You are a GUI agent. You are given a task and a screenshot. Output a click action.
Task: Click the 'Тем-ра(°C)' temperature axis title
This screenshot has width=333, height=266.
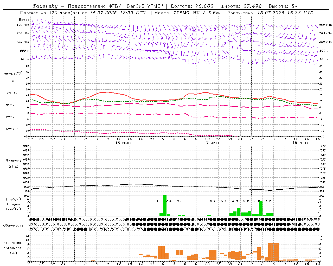click(12, 73)
